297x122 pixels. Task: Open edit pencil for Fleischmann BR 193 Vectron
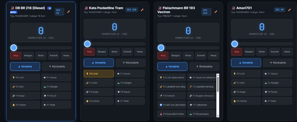click(x=216, y=12)
